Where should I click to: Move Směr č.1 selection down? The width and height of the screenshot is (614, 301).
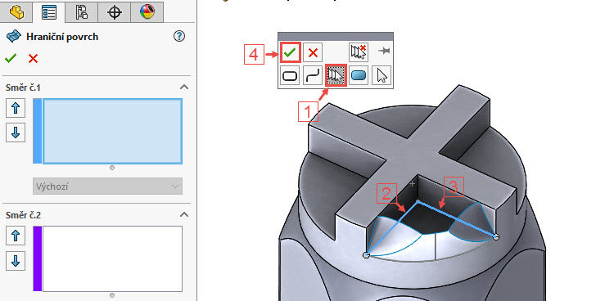pos(16,133)
